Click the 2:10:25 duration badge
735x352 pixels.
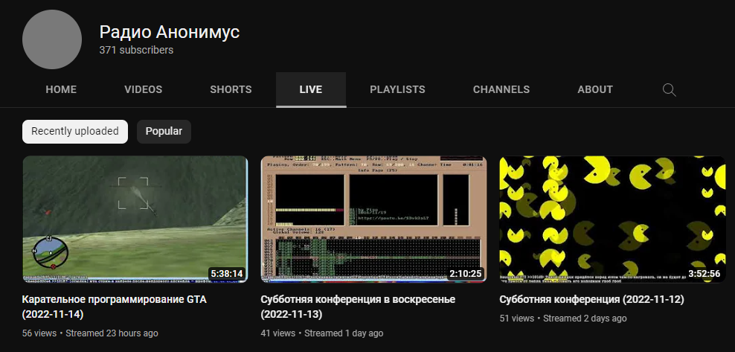pos(466,274)
